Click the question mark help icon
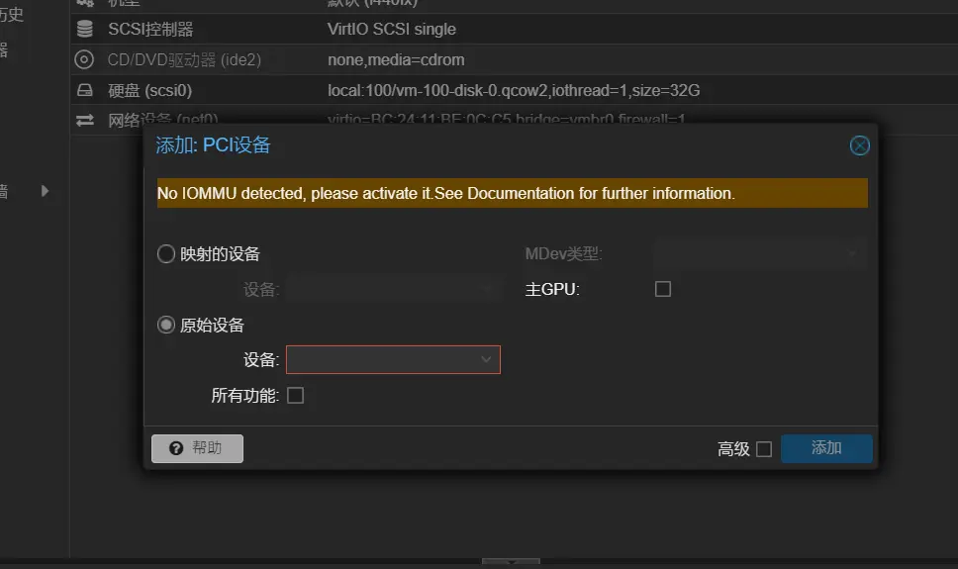The width and height of the screenshot is (958, 569). click(176, 448)
